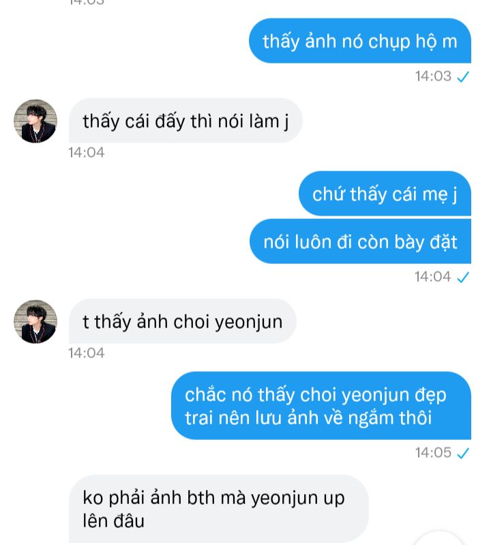Tap the word 'ngắm thôi' in blue bubble
The height and width of the screenshot is (545, 491).
click(x=390, y=417)
